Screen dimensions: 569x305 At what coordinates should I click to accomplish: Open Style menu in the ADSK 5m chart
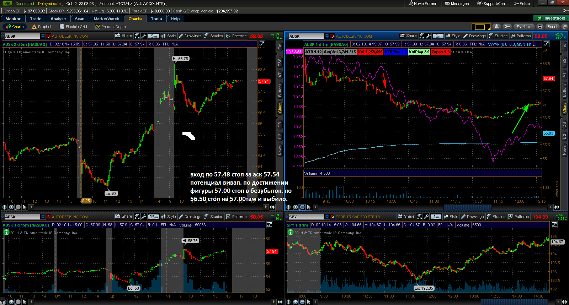169,36
